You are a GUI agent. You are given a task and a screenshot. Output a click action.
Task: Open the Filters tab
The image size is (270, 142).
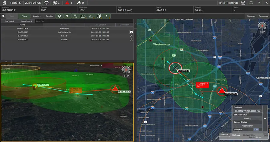coord(24,16)
